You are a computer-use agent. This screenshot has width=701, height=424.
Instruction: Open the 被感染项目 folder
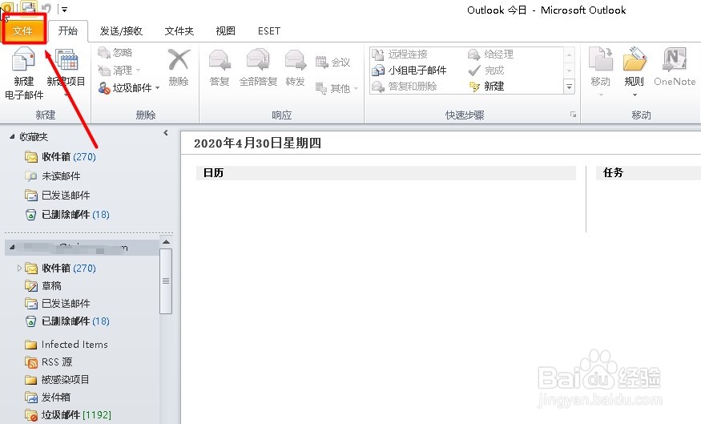coord(57,379)
